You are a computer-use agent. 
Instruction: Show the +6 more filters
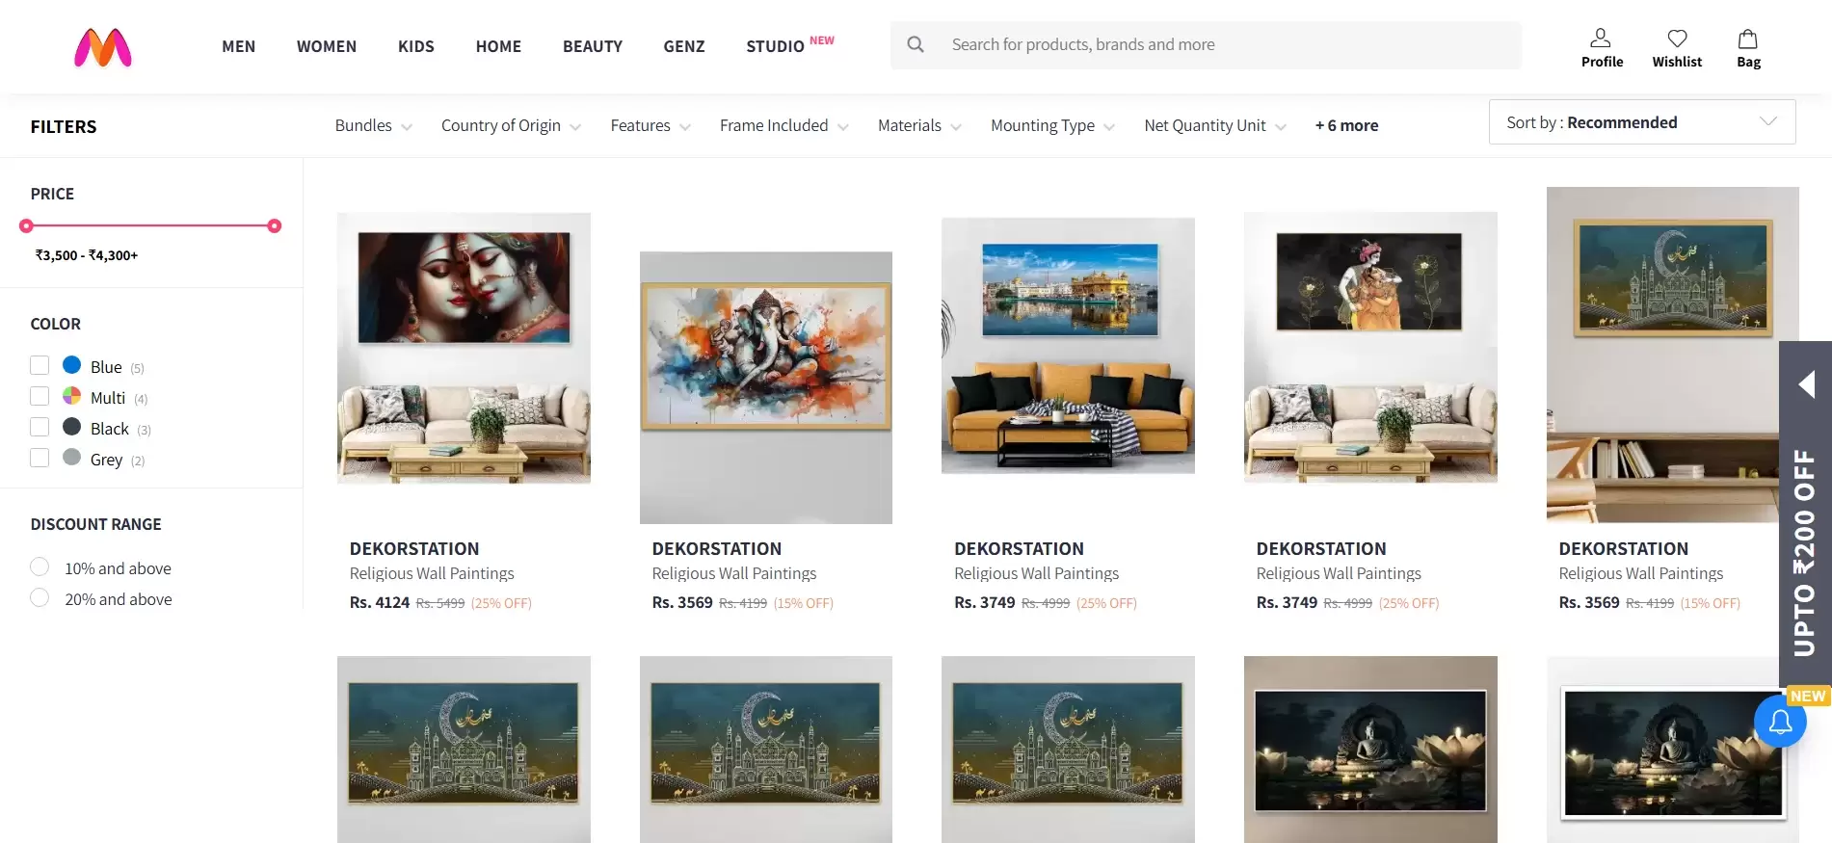[1346, 126]
